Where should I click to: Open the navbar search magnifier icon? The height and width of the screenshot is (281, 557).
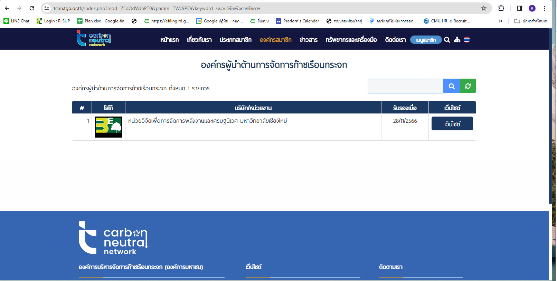tap(447, 40)
